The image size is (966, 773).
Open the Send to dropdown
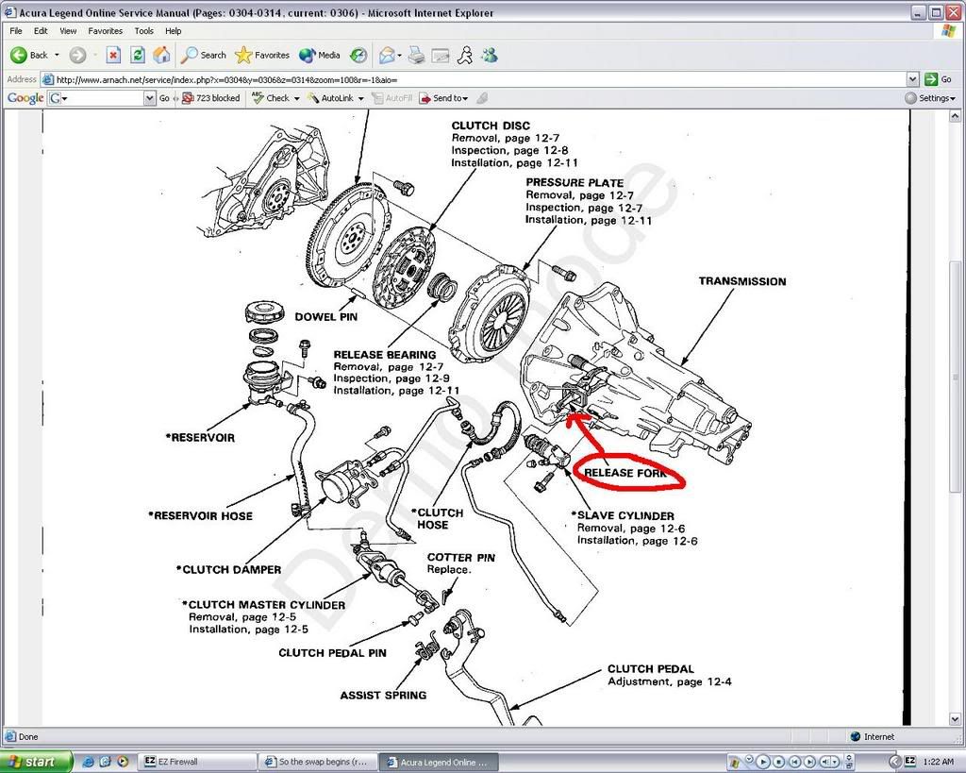443,98
